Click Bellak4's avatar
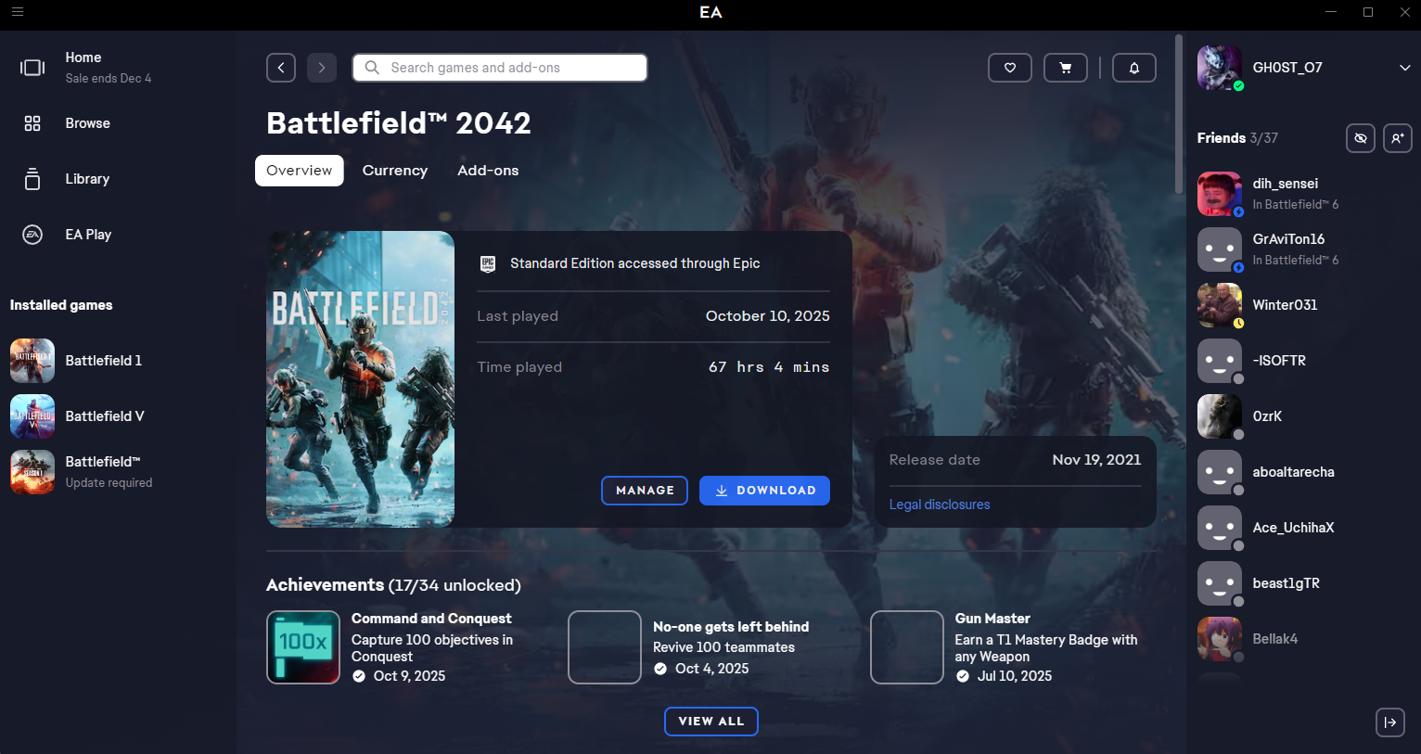Screen dimensions: 1421x754 tap(1220, 639)
